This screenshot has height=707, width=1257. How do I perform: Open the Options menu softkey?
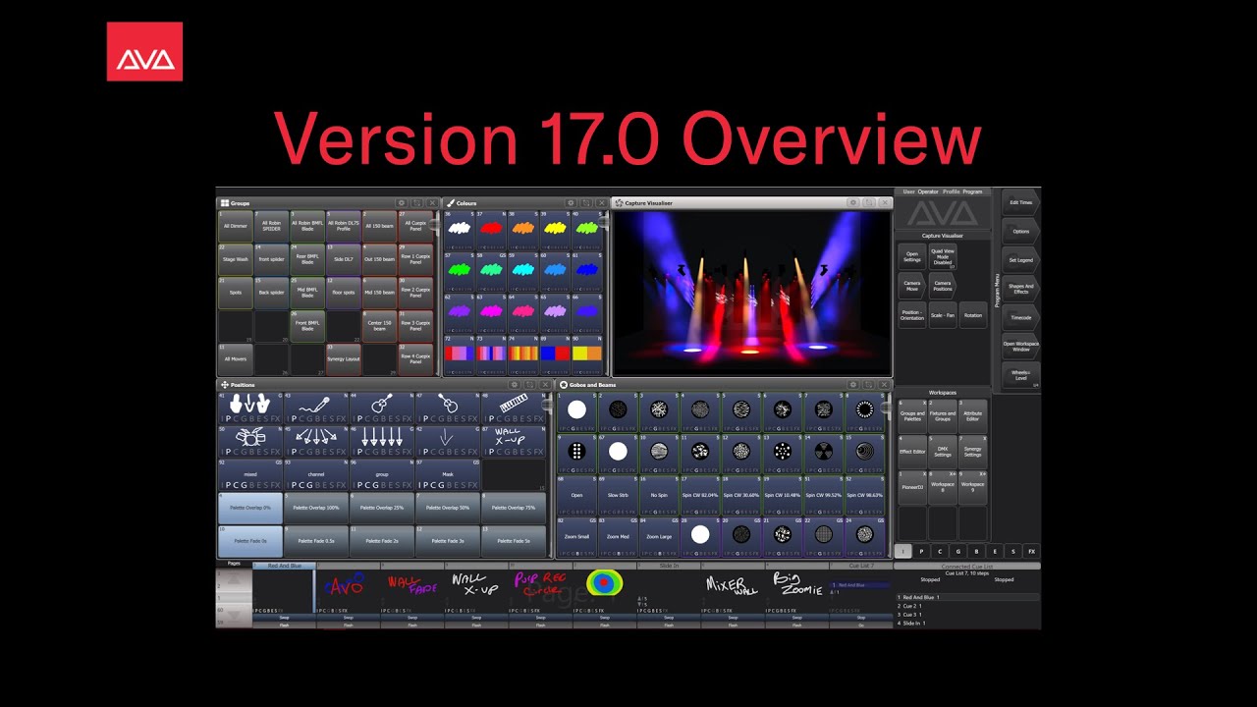coord(1020,231)
